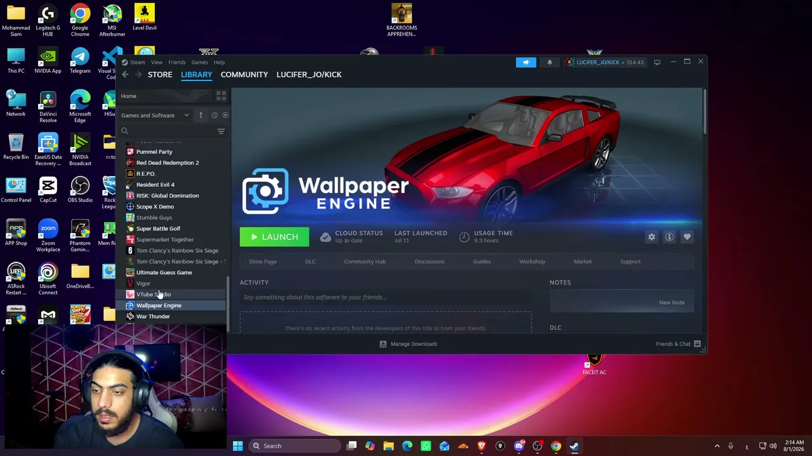Open WhatsApp from the taskbar
The width and height of the screenshot is (812, 456).
click(426, 446)
